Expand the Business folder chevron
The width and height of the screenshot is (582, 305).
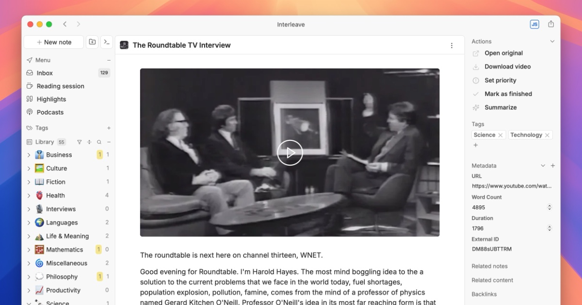tap(29, 155)
